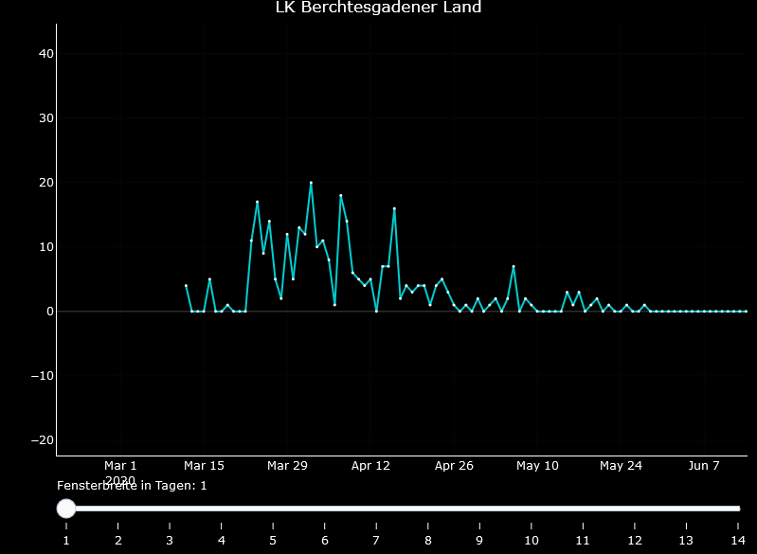Click the highest peak data point at 20

(x=311, y=183)
